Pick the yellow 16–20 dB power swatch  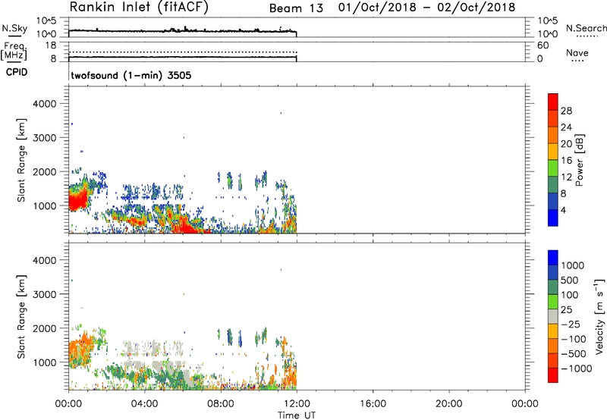pos(553,151)
